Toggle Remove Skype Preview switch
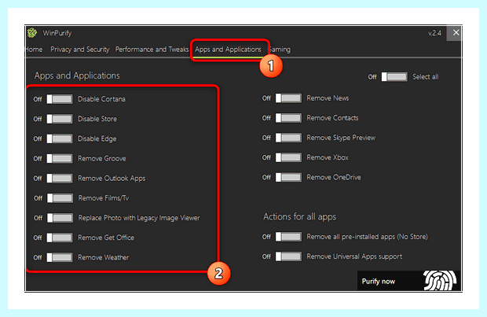The height and width of the screenshot is (317, 487). click(x=288, y=138)
